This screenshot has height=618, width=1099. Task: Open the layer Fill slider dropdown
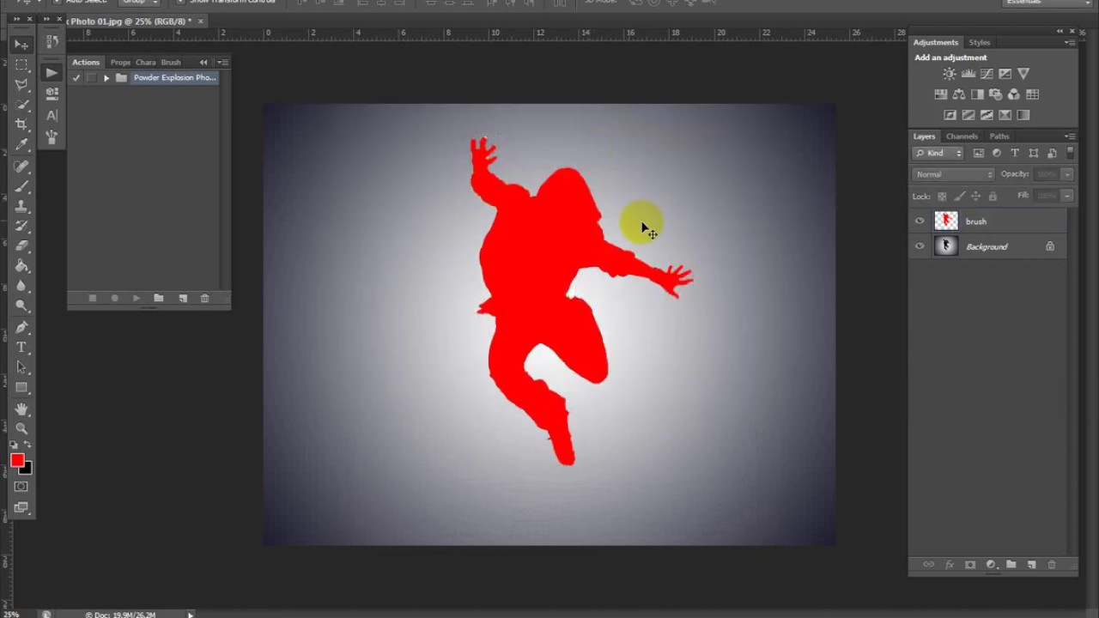click(1066, 196)
